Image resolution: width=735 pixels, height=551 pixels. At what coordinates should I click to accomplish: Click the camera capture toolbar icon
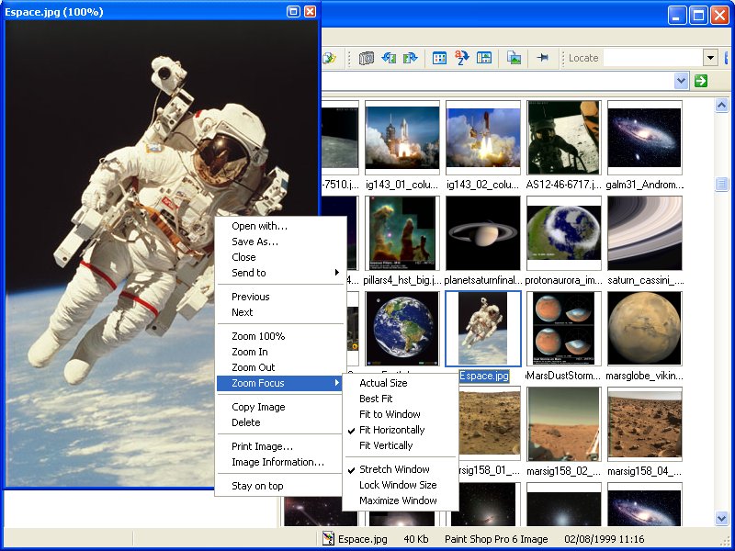point(366,58)
